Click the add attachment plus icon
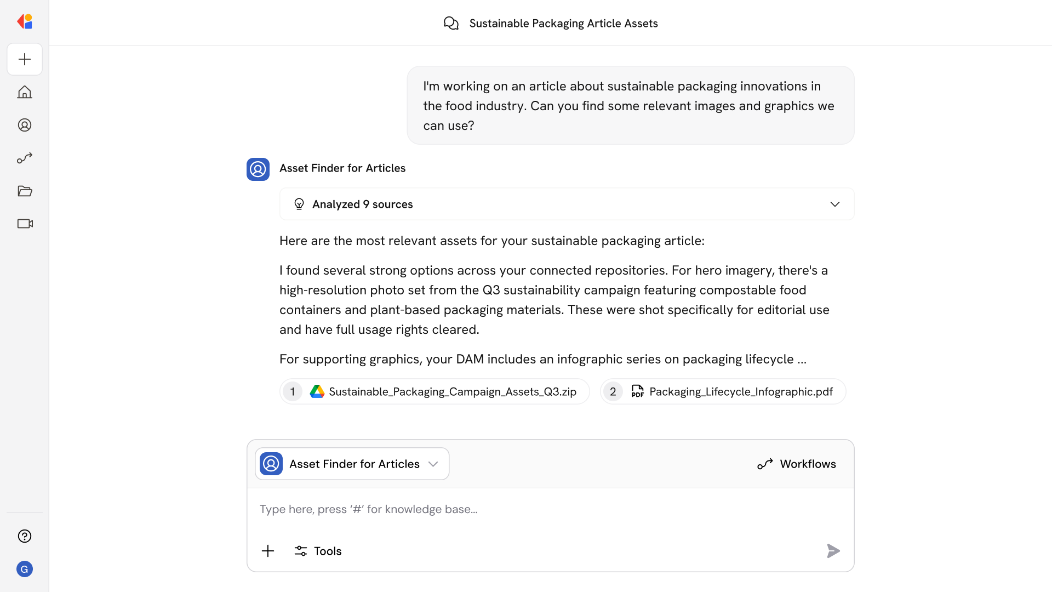The width and height of the screenshot is (1052, 592). [268, 551]
